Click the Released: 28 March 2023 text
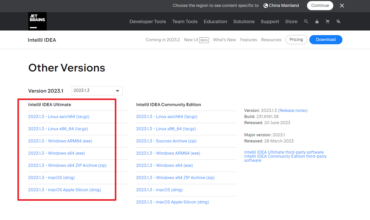The image size is (370, 220). [269, 141]
